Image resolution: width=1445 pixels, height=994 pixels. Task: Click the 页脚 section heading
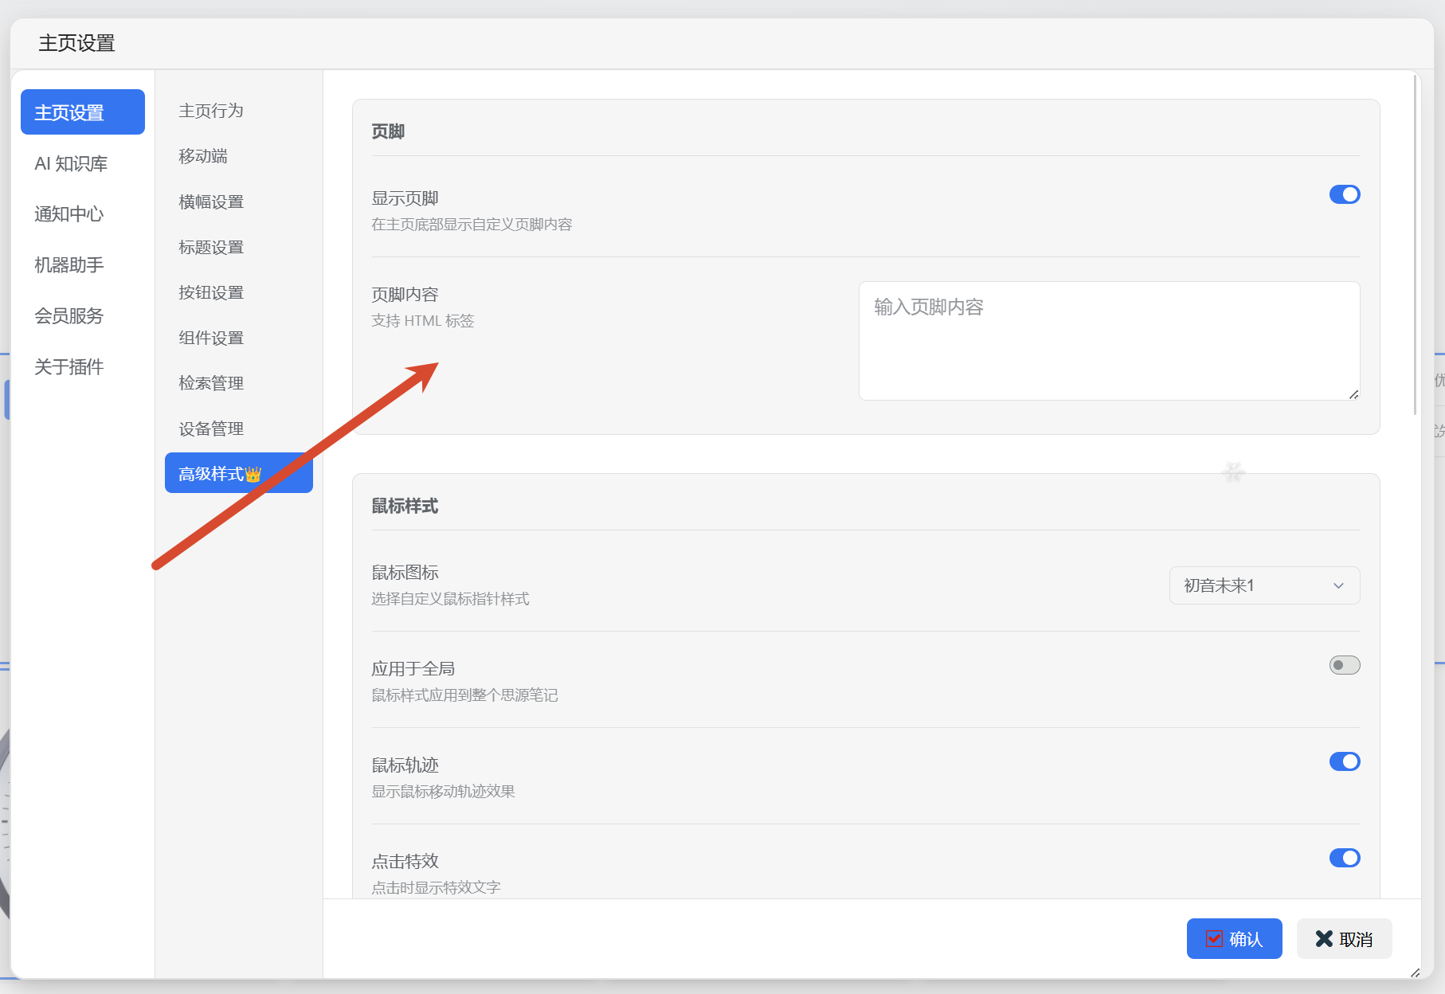(x=388, y=131)
